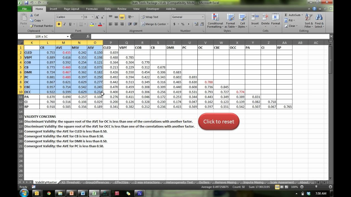This screenshot has width=351, height=197.
Task: Open the EffectSize sheet tab
Action: 121,182
